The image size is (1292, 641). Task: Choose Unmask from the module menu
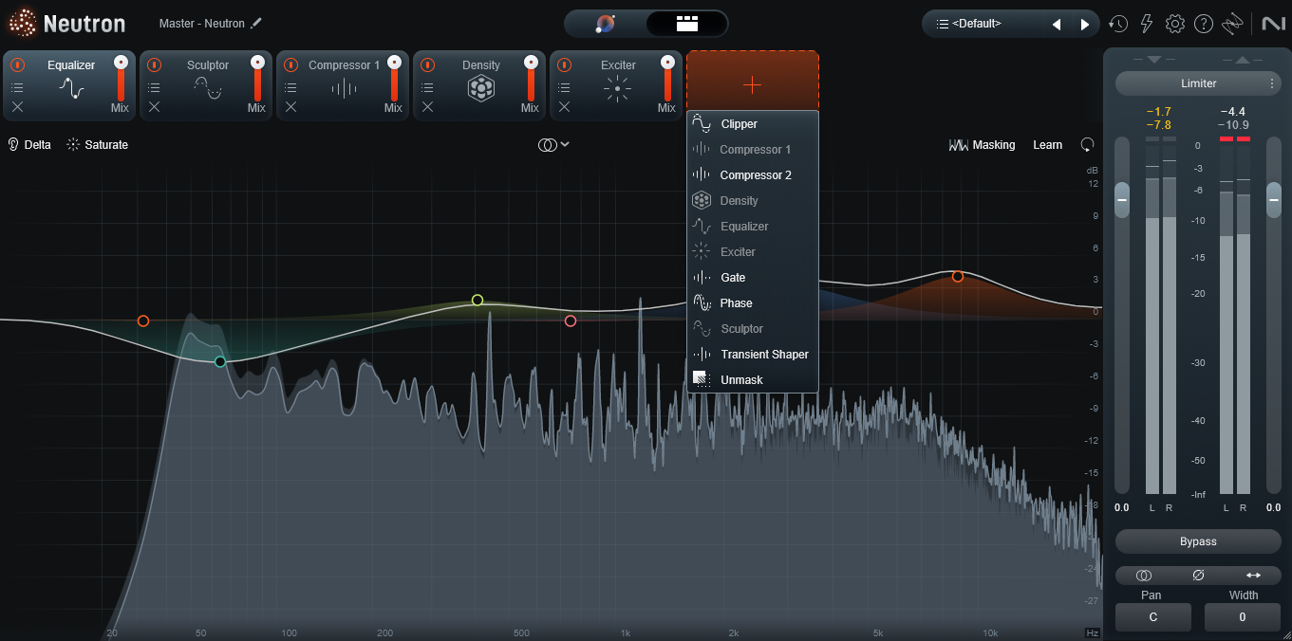coord(753,380)
